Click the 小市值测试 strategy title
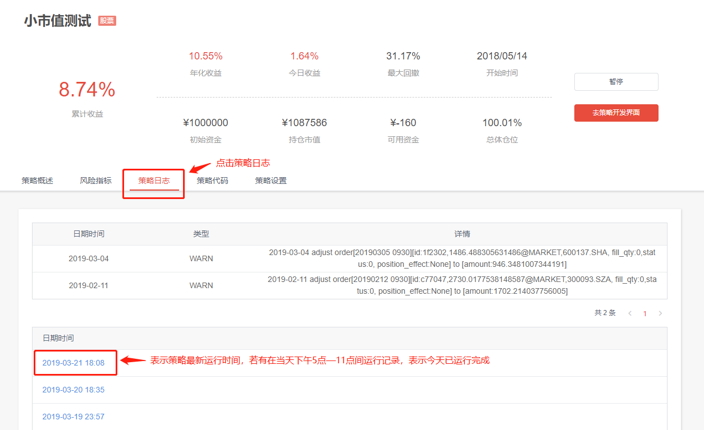 [x=57, y=21]
